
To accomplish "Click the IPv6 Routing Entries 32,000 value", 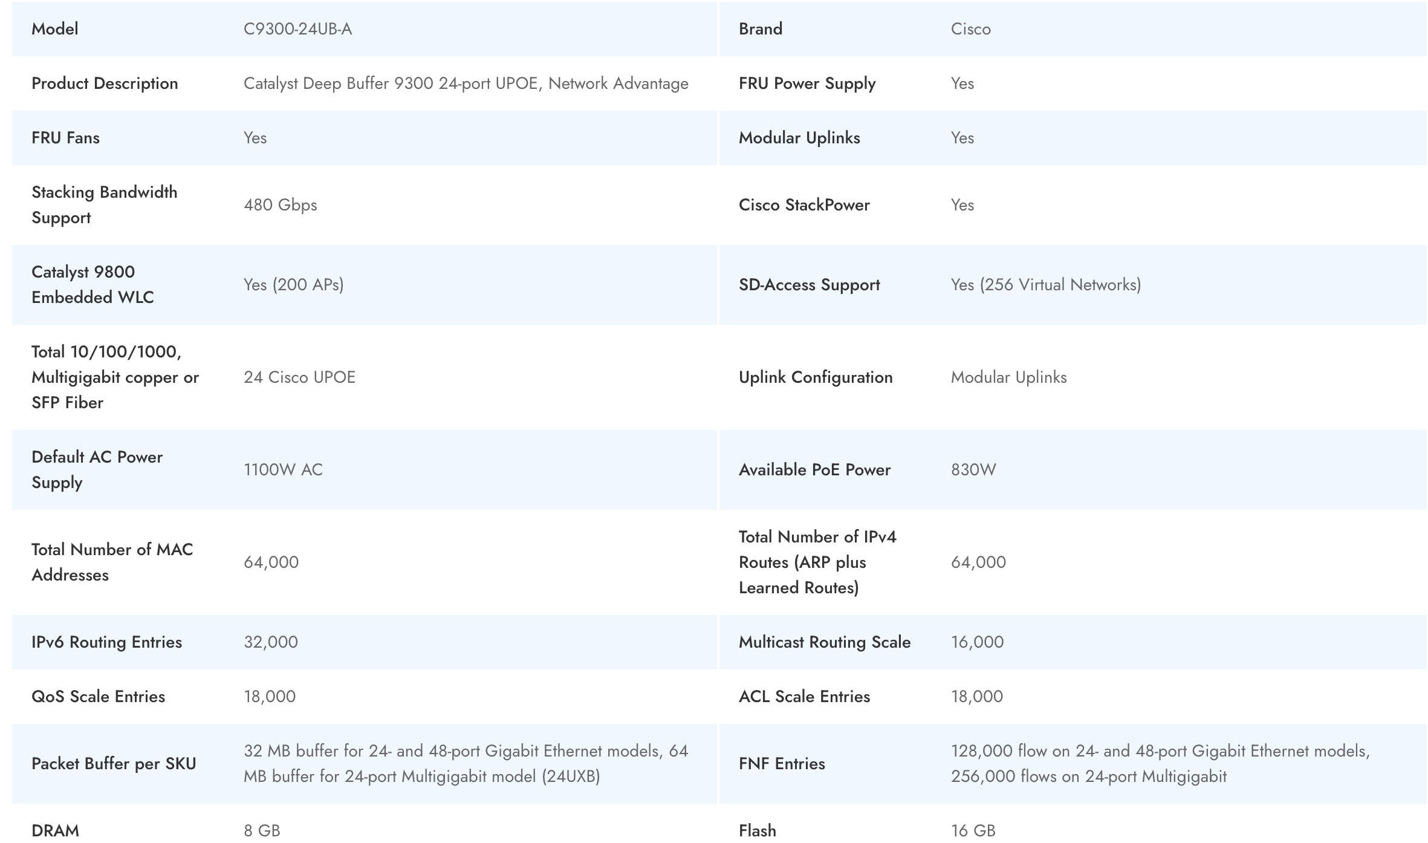I will click(x=270, y=642).
